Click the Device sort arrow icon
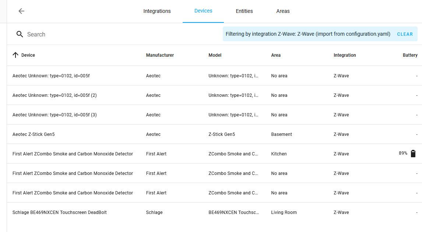Viewport: 422px width, 232px height. pos(15,55)
